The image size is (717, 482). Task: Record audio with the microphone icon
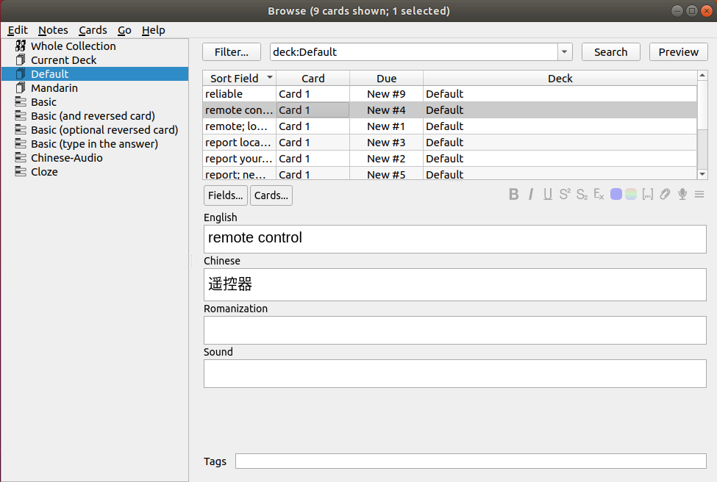pyautogui.click(x=681, y=194)
